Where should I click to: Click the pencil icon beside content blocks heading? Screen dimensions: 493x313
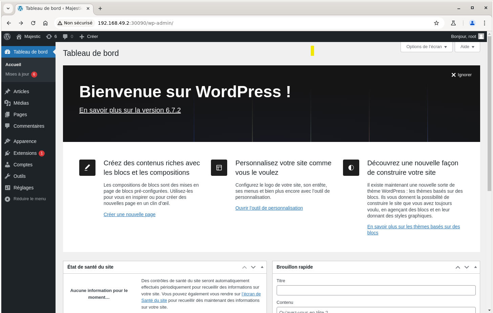[x=87, y=168]
